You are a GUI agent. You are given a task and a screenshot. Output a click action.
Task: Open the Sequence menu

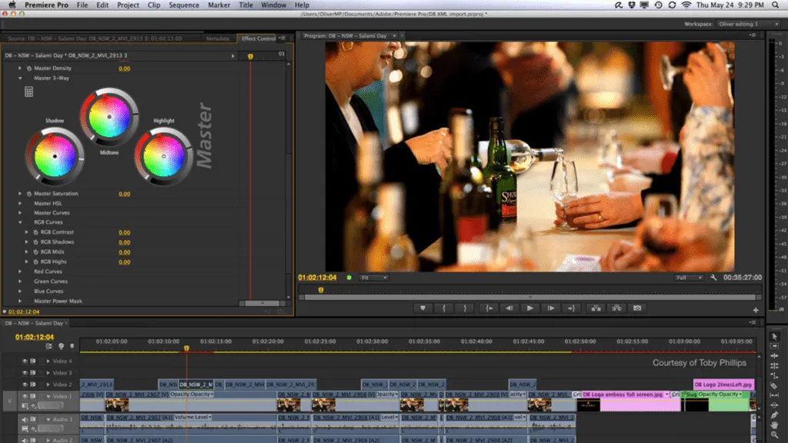coord(183,5)
